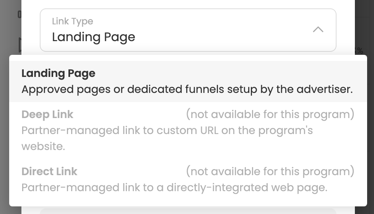Click the partially hidden icon behind the dialog
The image size is (374, 214).
(x=20, y=45)
